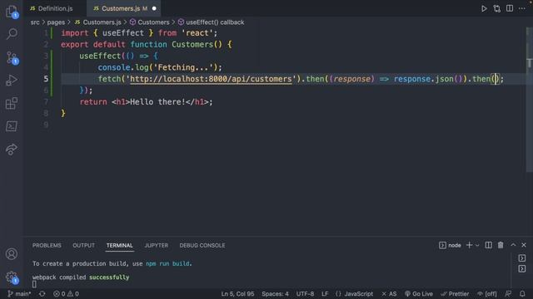Click Ln 5, Col 95 cursor position
The height and width of the screenshot is (299, 533).
(237, 293)
